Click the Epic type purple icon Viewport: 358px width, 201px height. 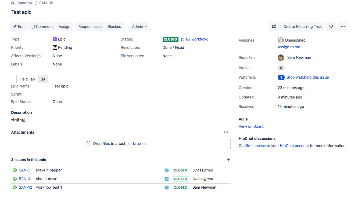[x=55, y=39]
